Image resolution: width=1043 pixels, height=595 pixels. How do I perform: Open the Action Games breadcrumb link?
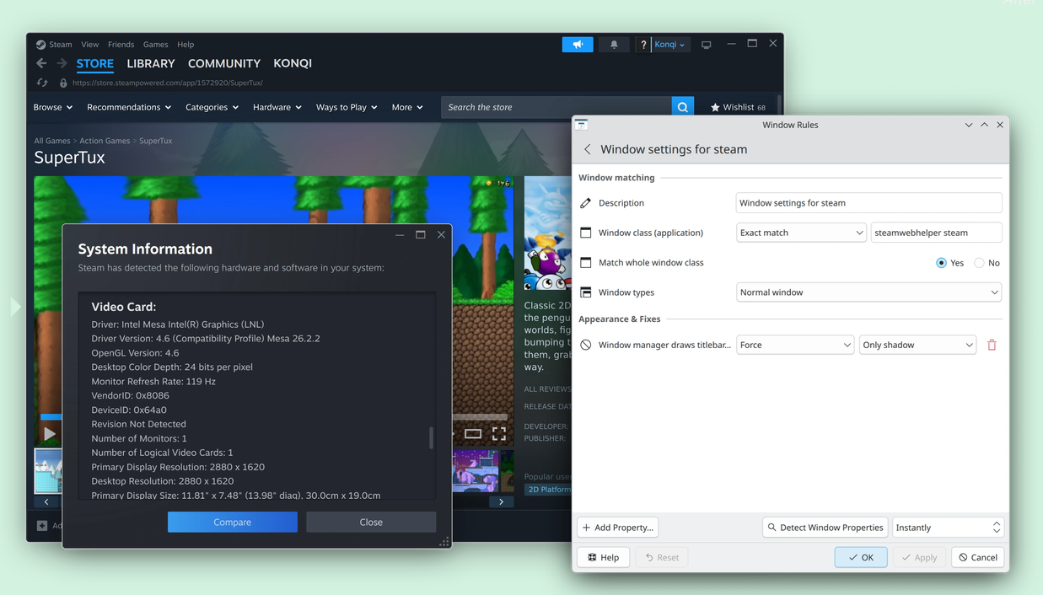[105, 141]
